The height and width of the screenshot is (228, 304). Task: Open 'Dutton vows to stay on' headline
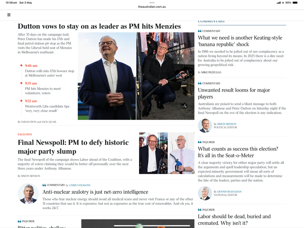[x=99, y=26]
